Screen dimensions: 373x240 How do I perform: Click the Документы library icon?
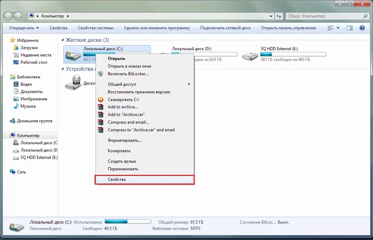click(x=16, y=91)
